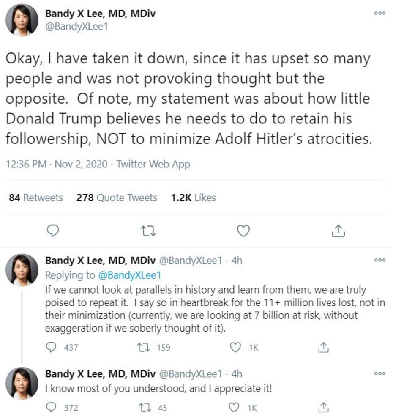This screenshot has height=417, width=393.
Task: Reply to the tweet with 437 replies
Action: pos(52,348)
